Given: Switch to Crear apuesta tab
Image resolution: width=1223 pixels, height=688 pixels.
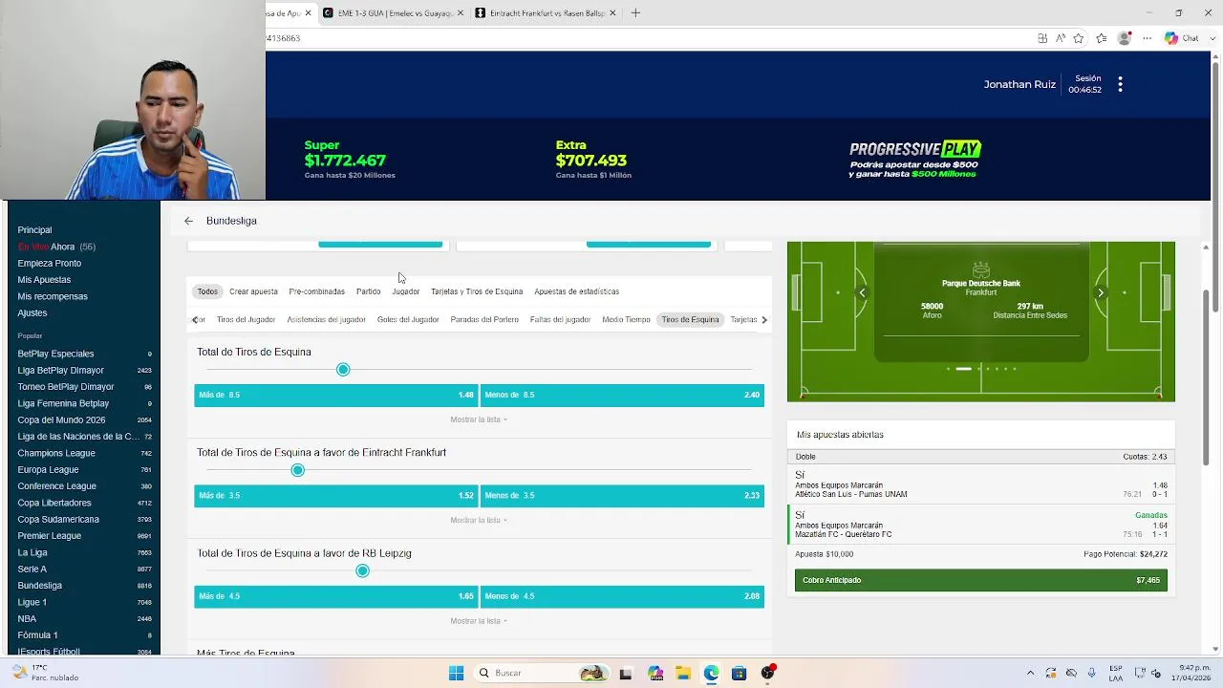Looking at the screenshot, I should pyautogui.click(x=253, y=291).
